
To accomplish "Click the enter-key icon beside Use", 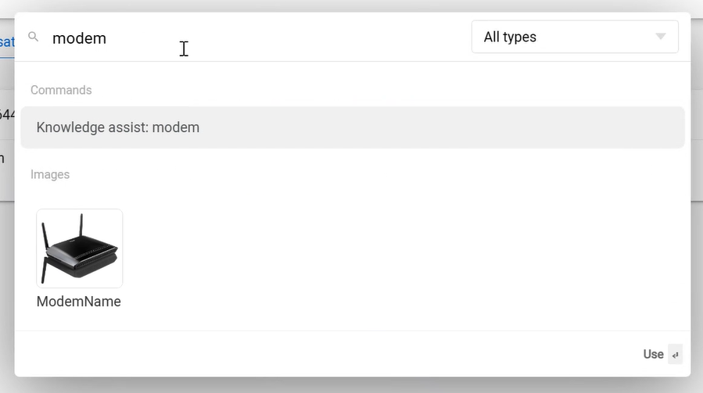I will coord(675,355).
